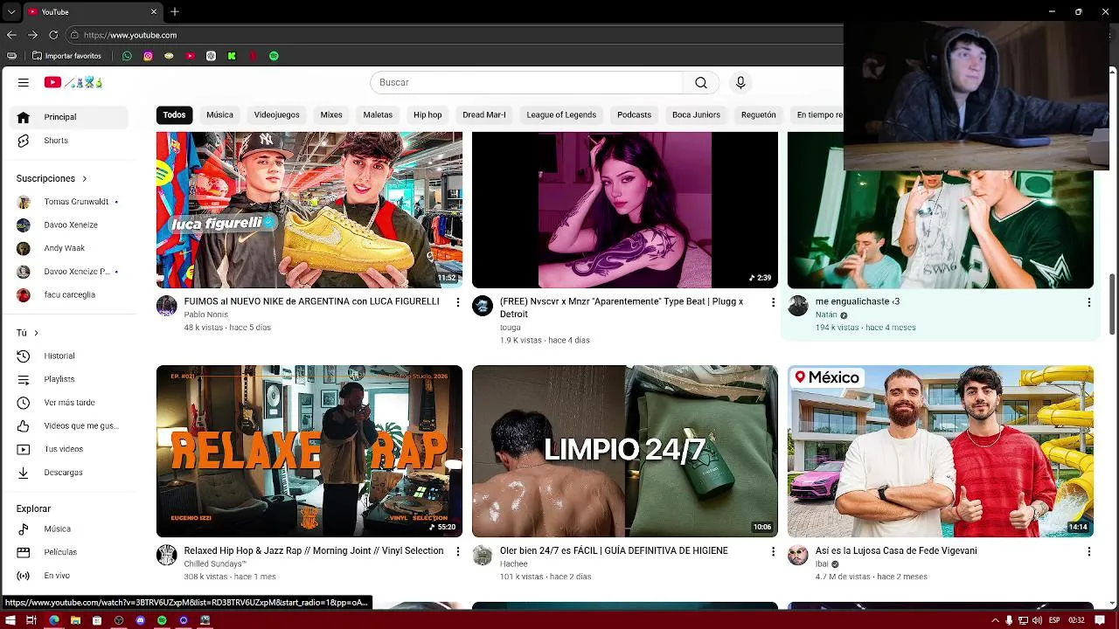
Task: Start voice search with the microphone
Action: click(x=740, y=82)
